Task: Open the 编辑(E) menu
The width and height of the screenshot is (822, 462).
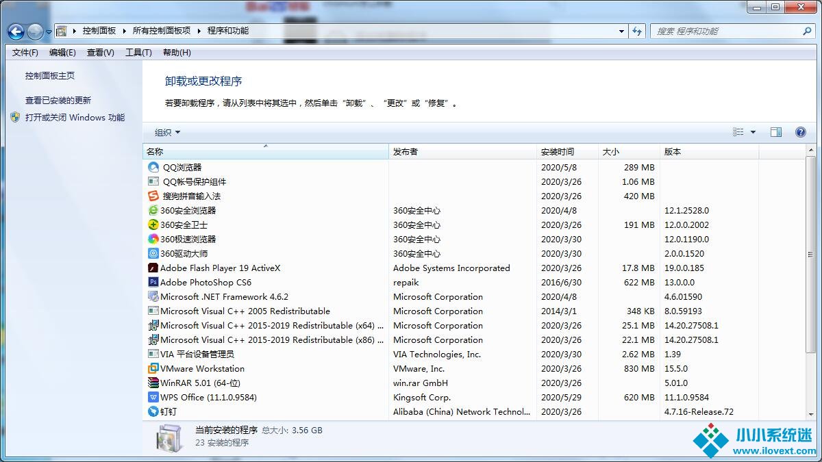Action: 62,53
